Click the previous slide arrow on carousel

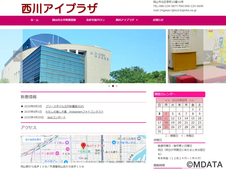(18, 56)
